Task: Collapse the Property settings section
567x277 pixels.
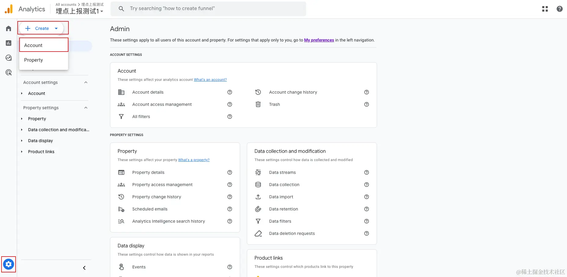Action: click(86, 108)
